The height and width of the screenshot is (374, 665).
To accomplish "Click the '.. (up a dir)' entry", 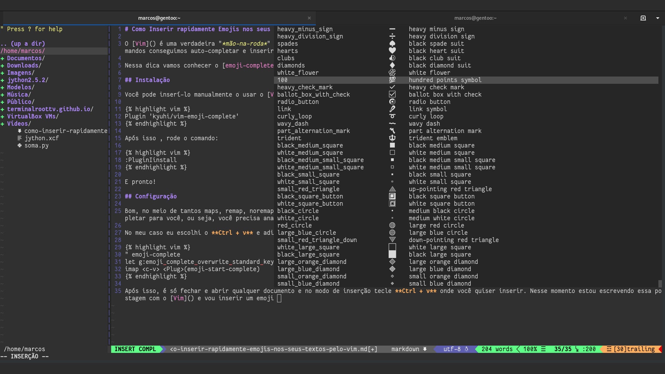I will click(x=23, y=44).
